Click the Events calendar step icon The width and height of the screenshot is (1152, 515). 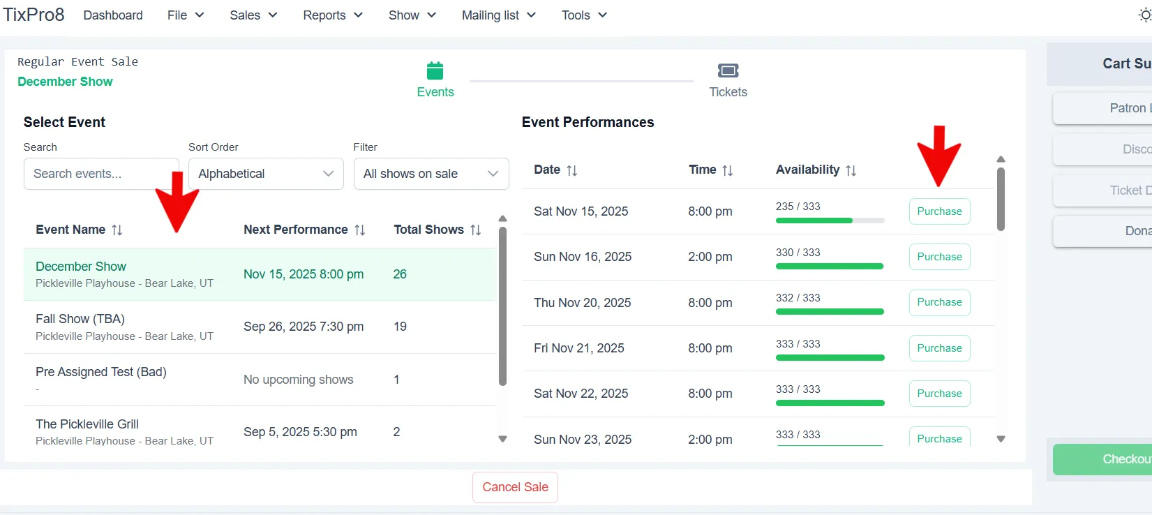435,70
